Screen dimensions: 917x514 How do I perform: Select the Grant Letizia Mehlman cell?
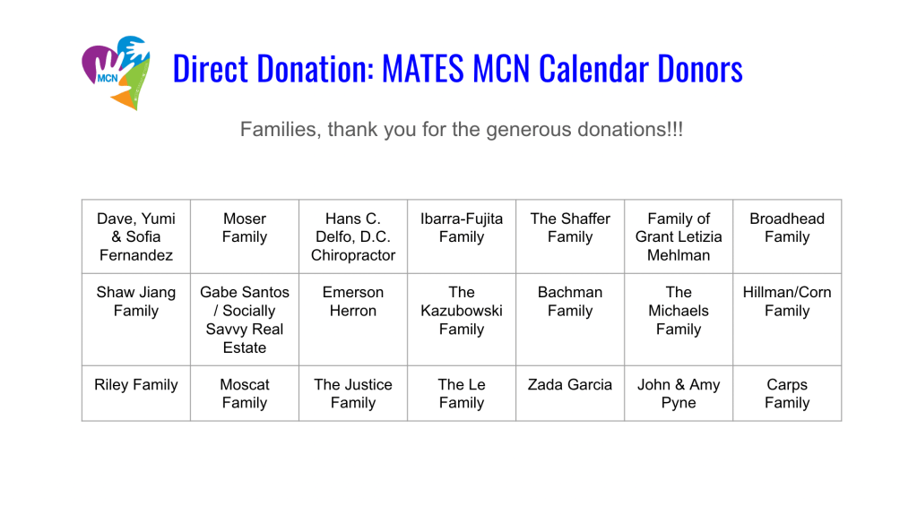coord(679,236)
